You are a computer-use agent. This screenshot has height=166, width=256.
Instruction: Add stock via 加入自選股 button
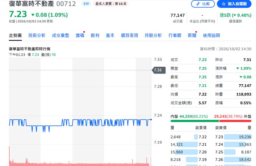[x=234, y=4]
